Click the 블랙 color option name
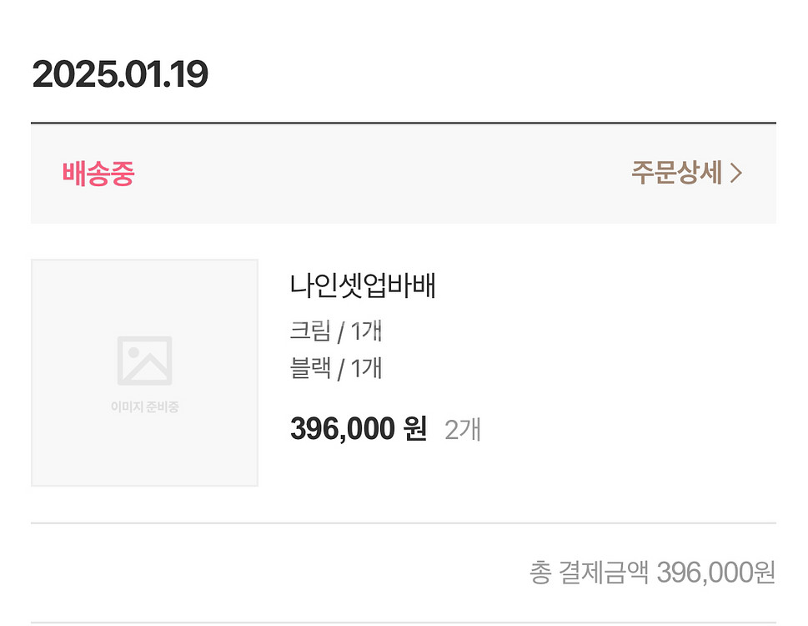This screenshot has height=626, width=808. click(x=310, y=368)
